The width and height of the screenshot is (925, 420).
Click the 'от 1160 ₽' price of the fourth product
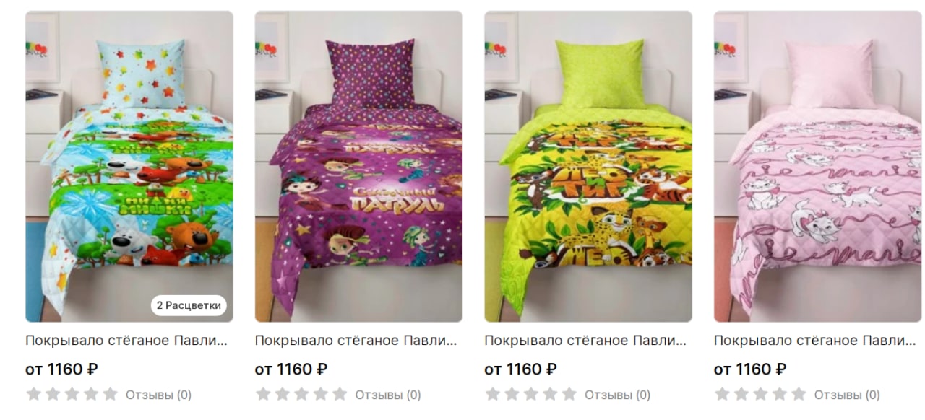(750, 369)
